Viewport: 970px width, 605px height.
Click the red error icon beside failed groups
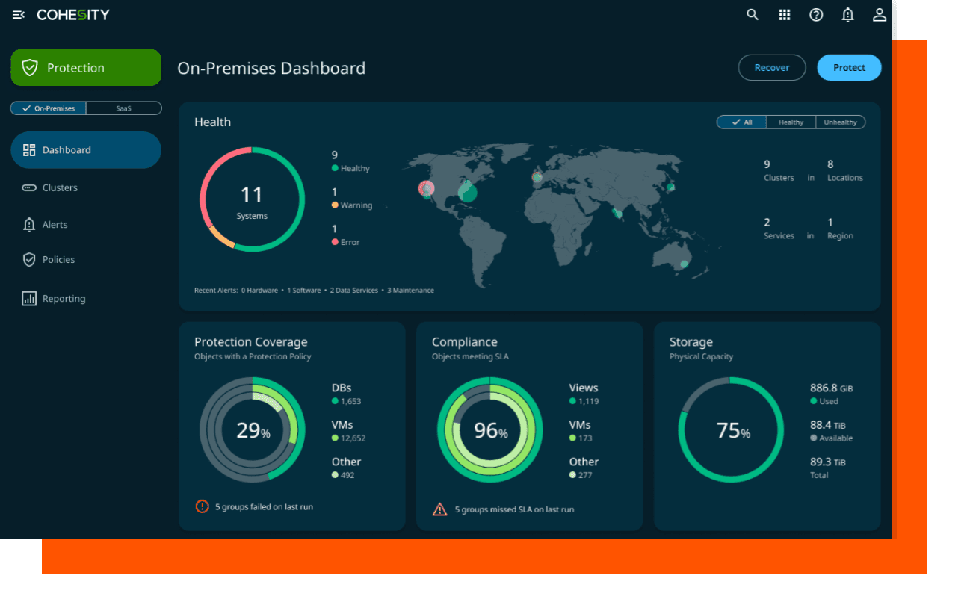point(202,506)
